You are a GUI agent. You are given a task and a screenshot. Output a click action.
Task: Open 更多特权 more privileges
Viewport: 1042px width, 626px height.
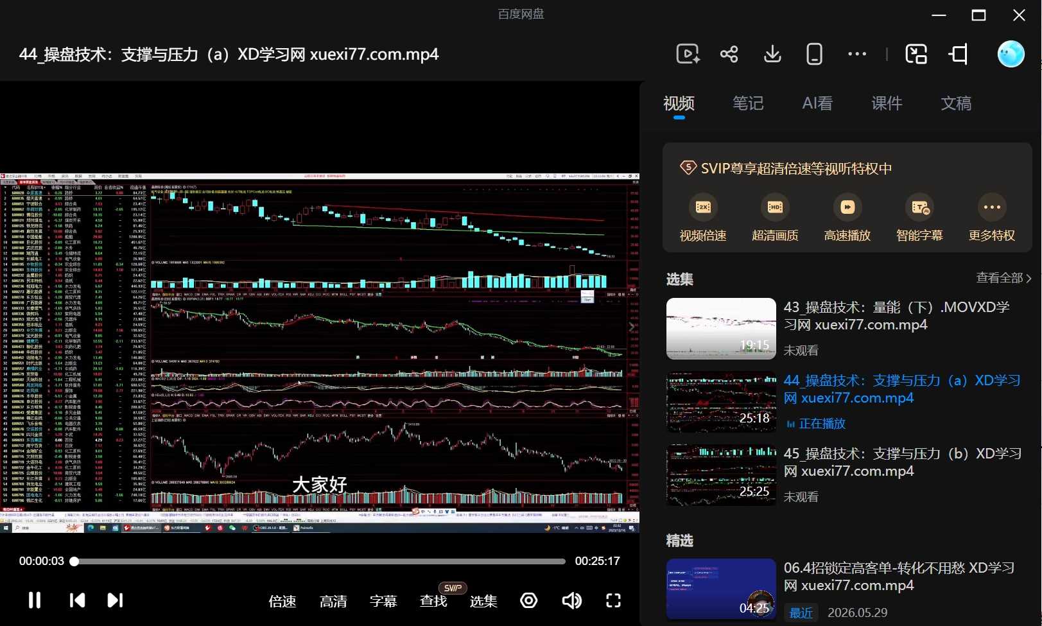[x=992, y=218]
